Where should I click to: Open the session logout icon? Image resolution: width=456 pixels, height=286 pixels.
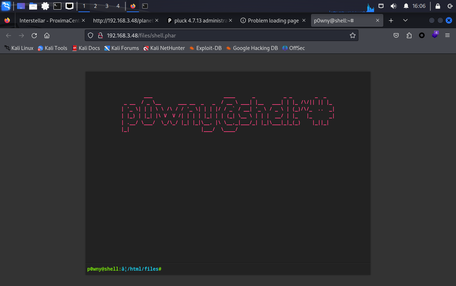pos(450,6)
